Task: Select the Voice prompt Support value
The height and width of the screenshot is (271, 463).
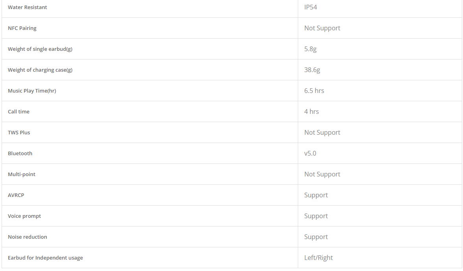Action: [x=316, y=216]
